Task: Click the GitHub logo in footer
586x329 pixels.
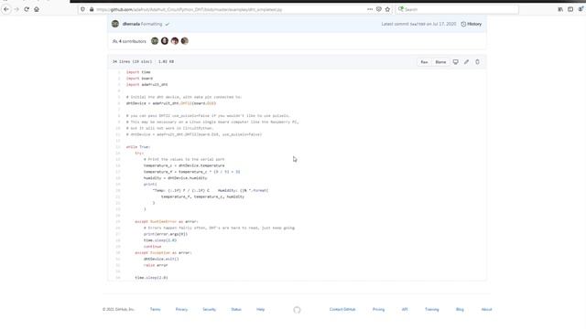Action: point(297,310)
